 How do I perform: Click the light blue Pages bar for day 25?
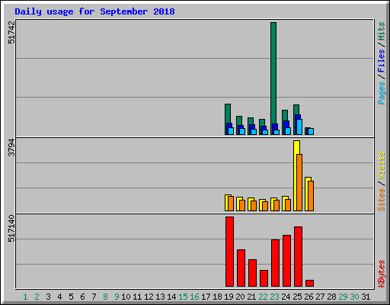point(299,127)
